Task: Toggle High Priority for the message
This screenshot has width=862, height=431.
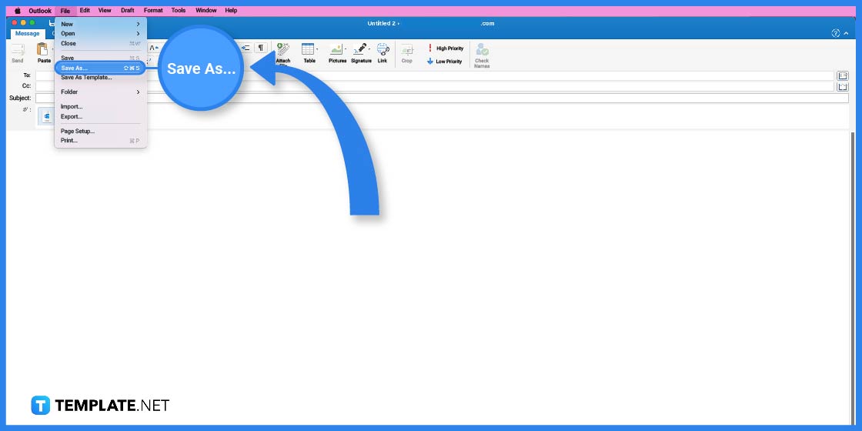Action: pyautogui.click(x=446, y=48)
